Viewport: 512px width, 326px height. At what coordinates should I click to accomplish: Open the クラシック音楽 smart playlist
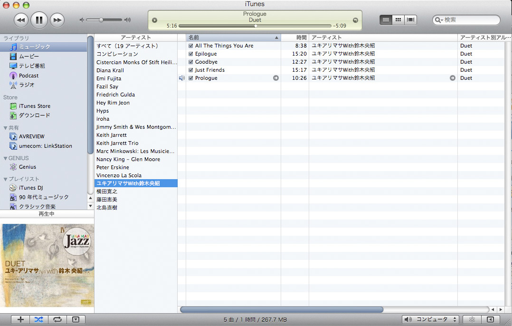coord(33,206)
